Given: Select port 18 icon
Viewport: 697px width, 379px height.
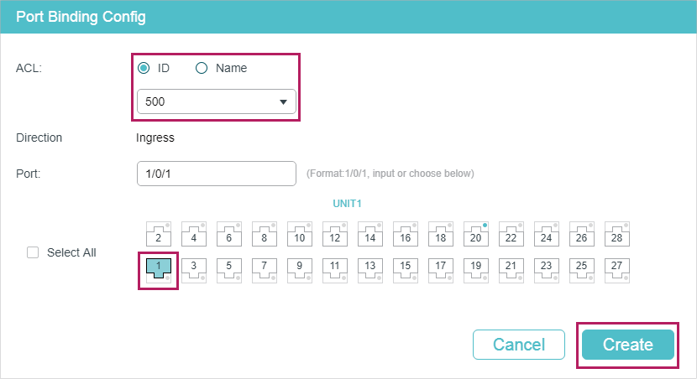Looking at the screenshot, I should point(441,234).
